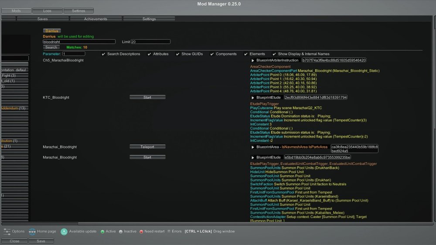Screen dimensions: 436x245
Task: Disable Show Display & Internal Names
Action: (x=274, y=54)
